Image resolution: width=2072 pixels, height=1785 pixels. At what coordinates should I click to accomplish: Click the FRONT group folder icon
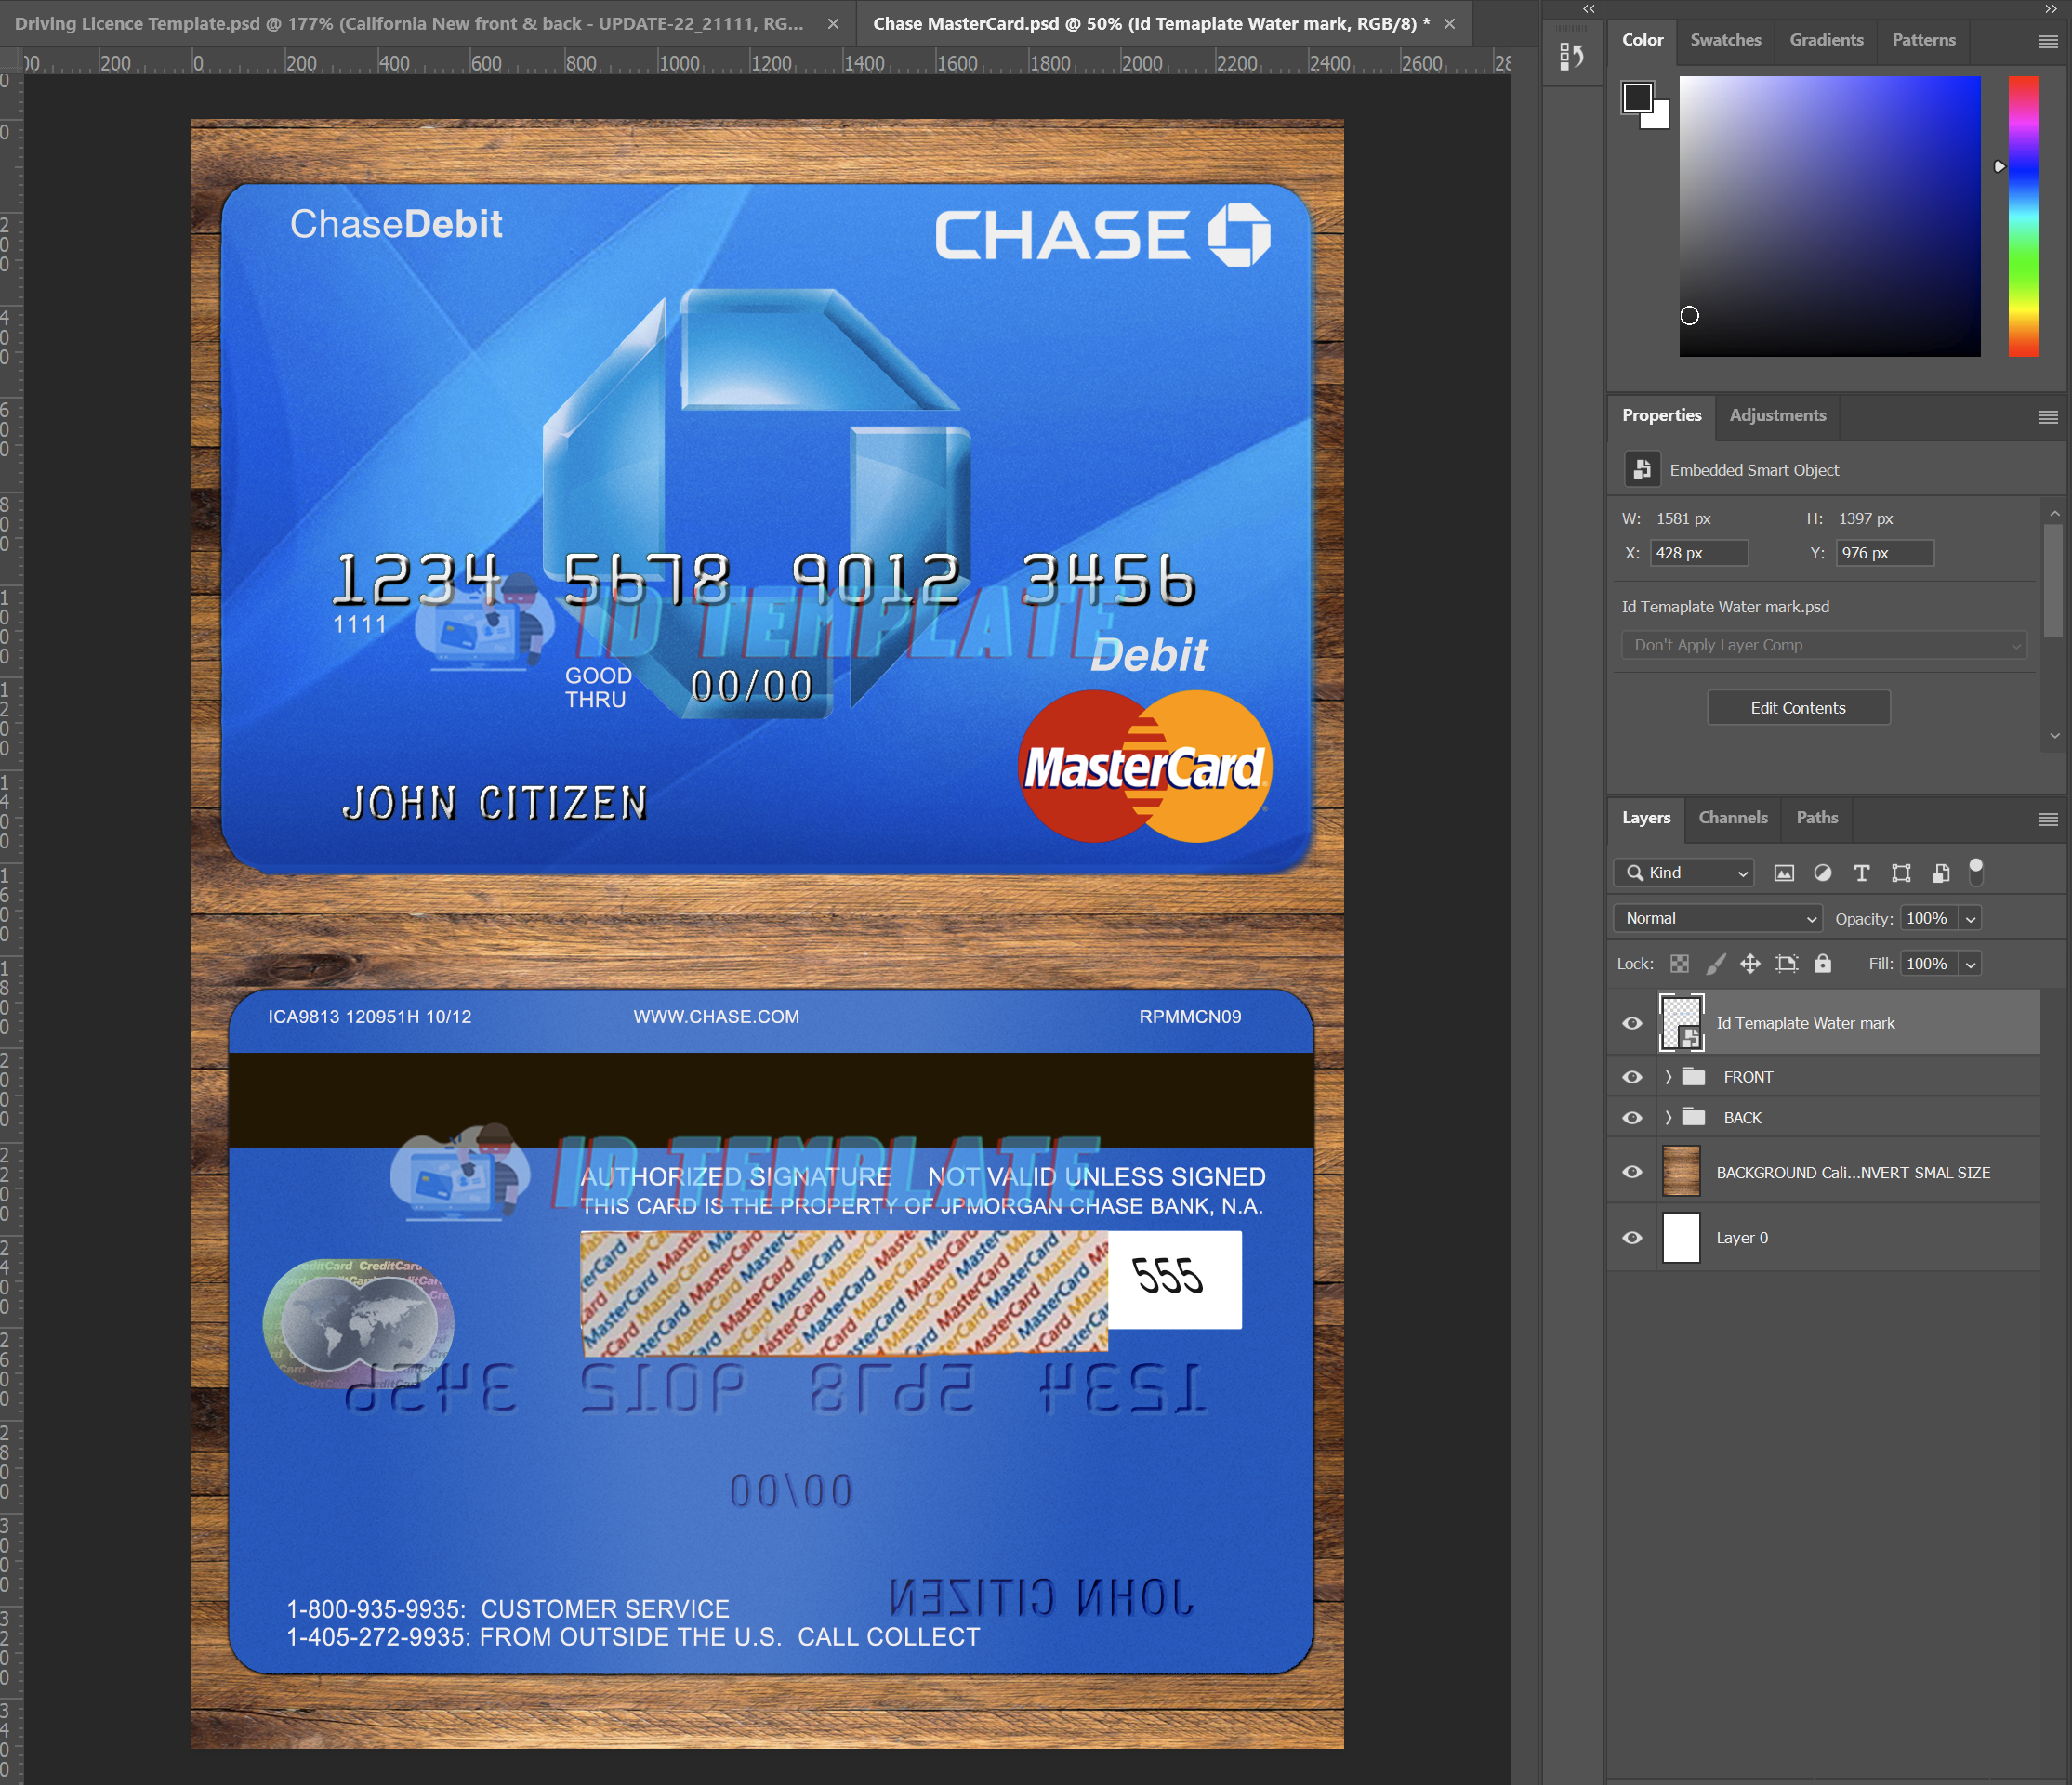click(1693, 1076)
